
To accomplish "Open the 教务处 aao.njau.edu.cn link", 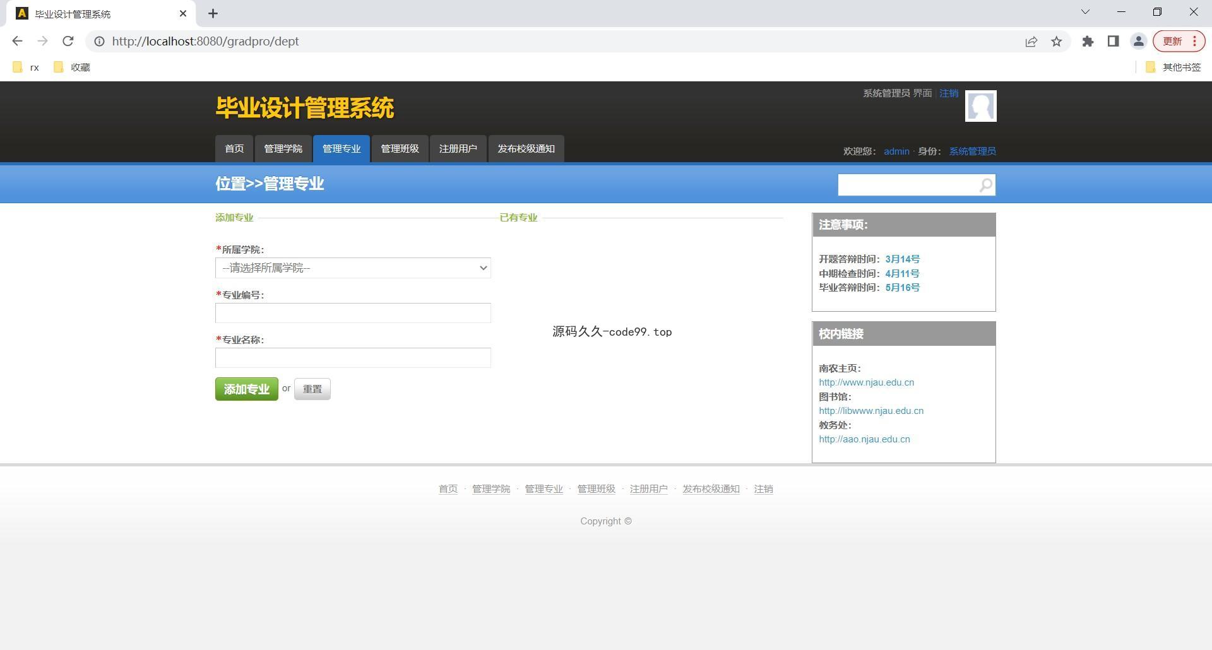I will point(864,439).
